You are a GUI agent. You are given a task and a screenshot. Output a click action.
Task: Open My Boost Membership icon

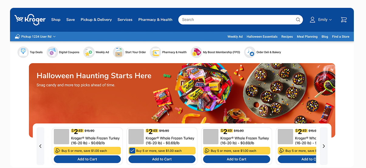[x=196, y=52]
